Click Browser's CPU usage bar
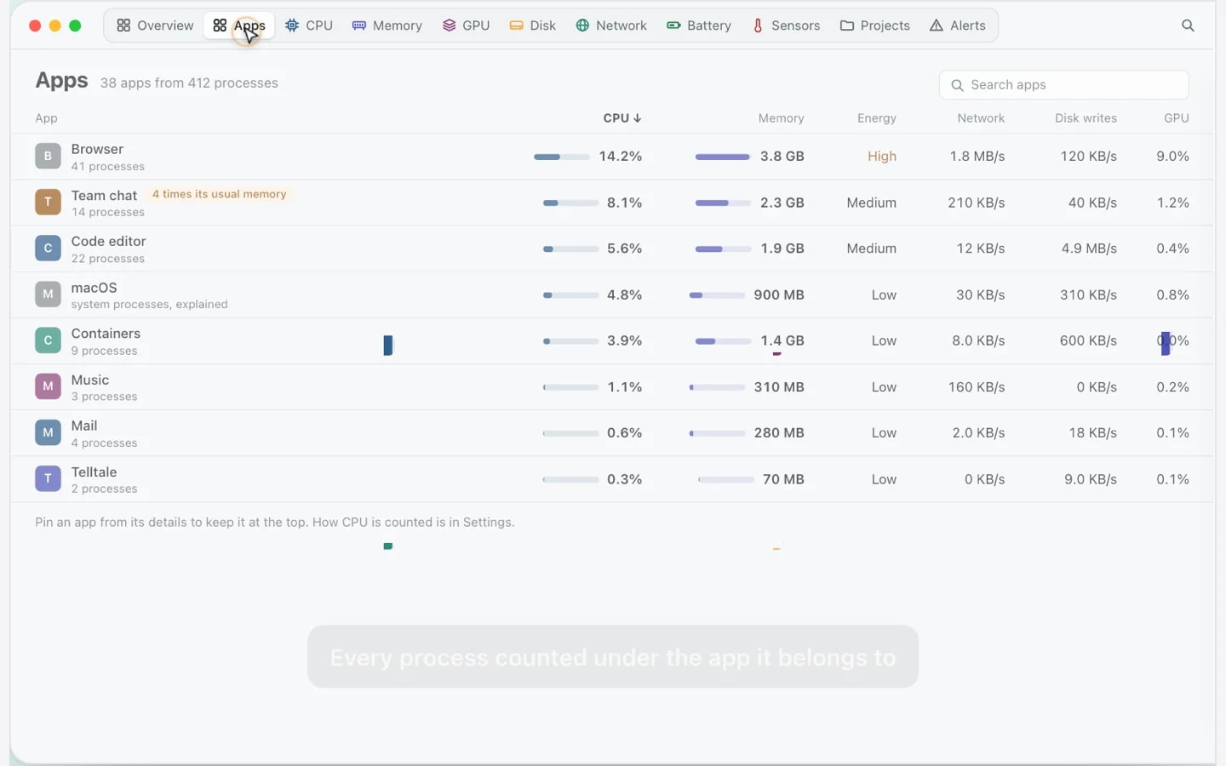The width and height of the screenshot is (1226, 766). pos(562,157)
